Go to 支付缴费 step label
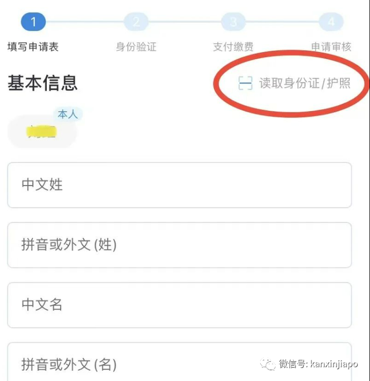The width and height of the screenshot is (370, 381). (x=233, y=47)
